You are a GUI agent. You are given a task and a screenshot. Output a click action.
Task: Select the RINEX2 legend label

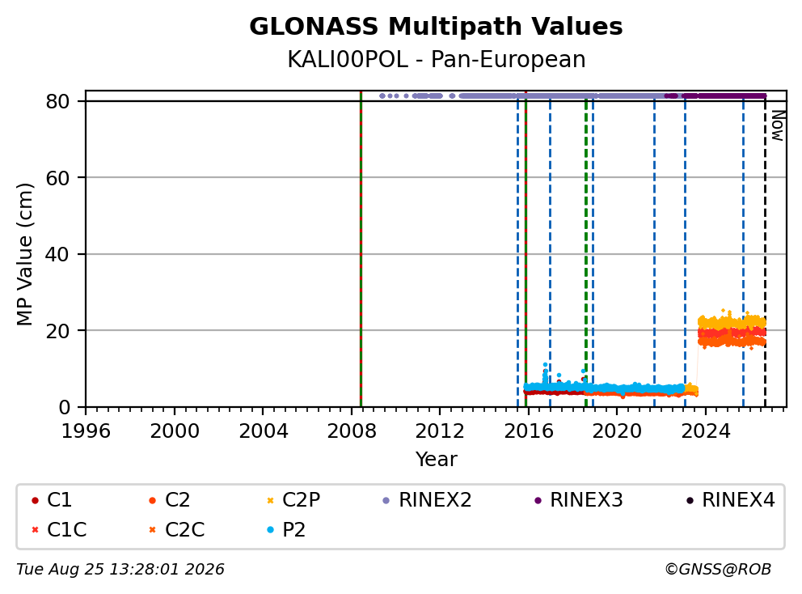[x=435, y=500]
